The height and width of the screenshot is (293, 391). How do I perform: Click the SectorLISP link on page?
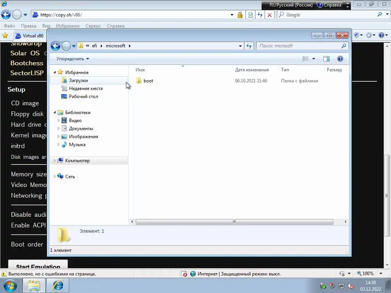27,73
